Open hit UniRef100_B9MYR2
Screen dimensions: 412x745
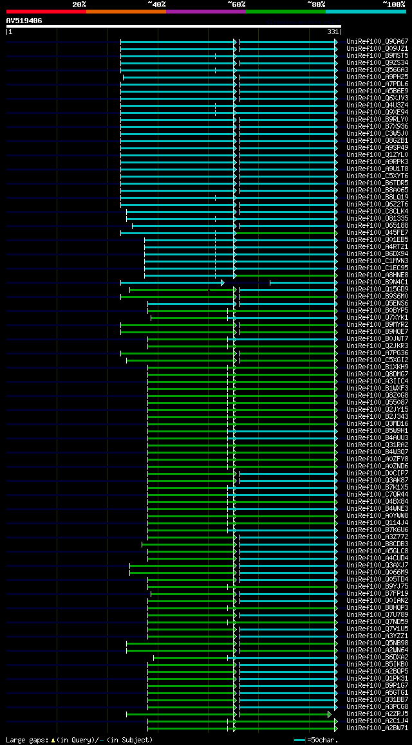click(377, 325)
